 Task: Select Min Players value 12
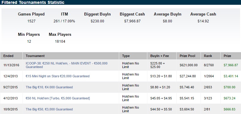[29, 41]
